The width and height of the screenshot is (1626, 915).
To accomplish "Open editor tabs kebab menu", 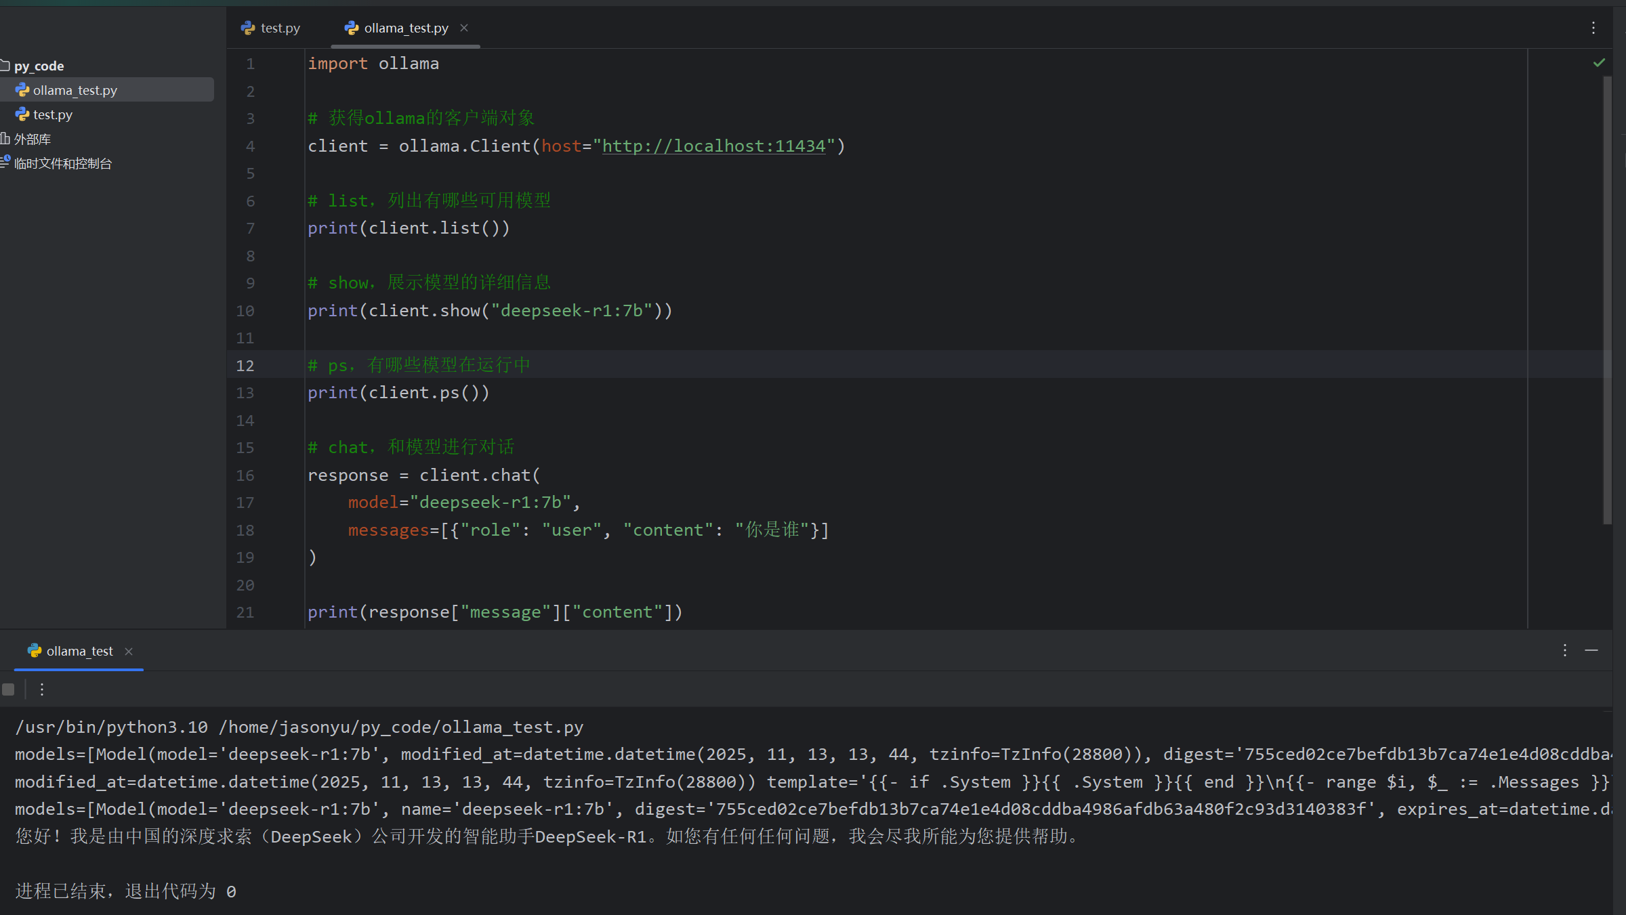I will point(1593,28).
